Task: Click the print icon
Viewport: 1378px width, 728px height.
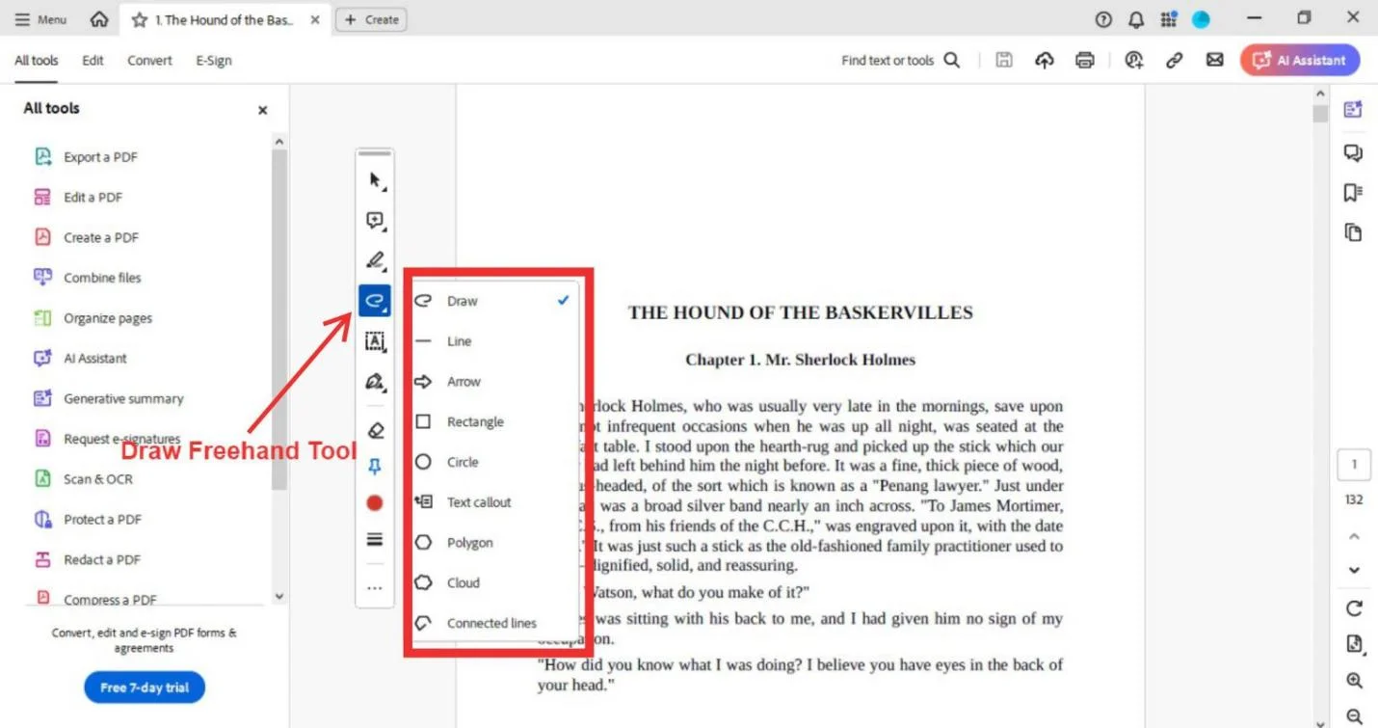Action: pyautogui.click(x=1085, y=60)
